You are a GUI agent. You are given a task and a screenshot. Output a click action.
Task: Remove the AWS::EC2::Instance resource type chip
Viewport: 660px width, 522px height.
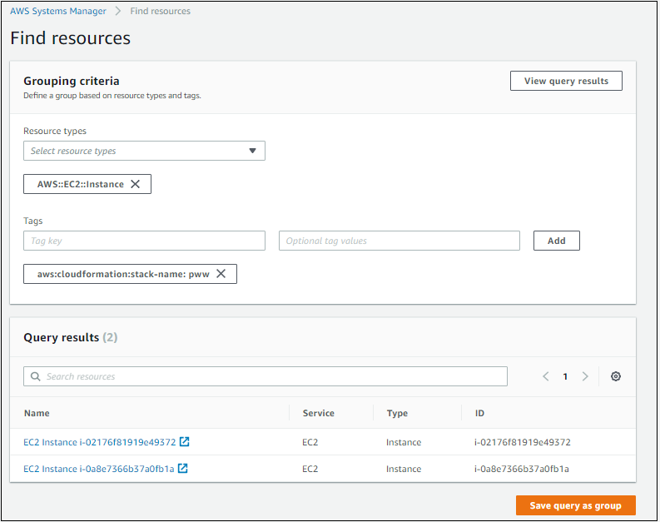[135, 184]
